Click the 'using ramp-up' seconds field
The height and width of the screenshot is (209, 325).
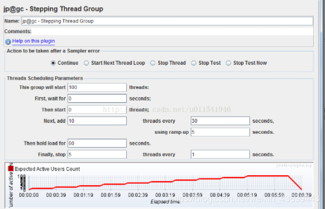[220, 132]
